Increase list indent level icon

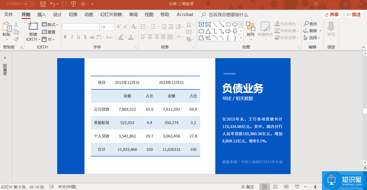coord(171,27)
